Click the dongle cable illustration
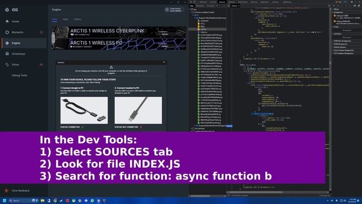 pyautogui.click(x=84, y=110)
